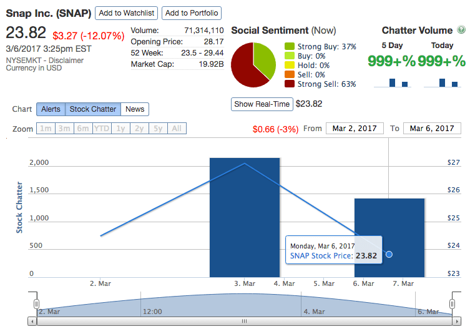
Task: Click the Social Sentiment heading
Action: pos(270,31)
